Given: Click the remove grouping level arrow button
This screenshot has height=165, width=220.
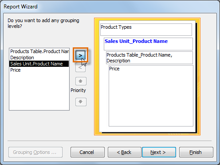Looking at the screenshot, I should (80, 68).
